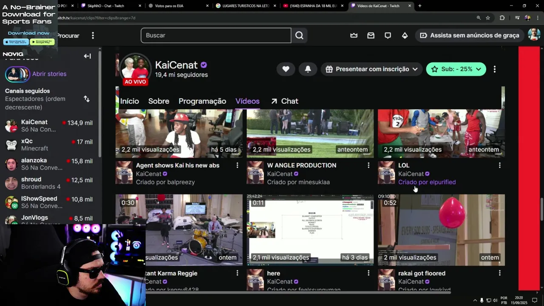Open Prime loot crown icon

[354, 35]
